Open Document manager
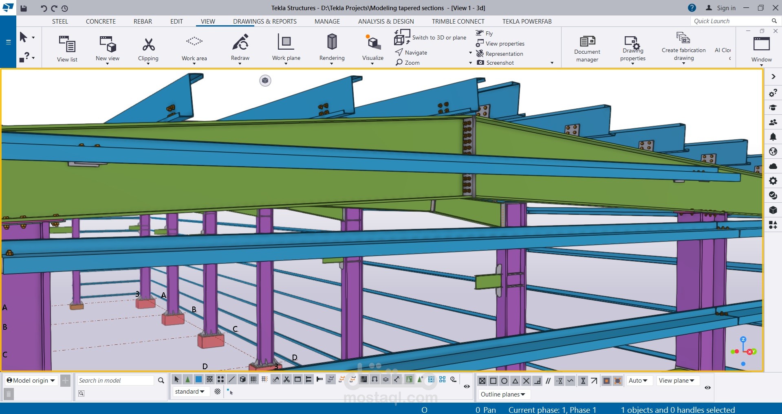Screen dimensions: 782x414 [587, 42]
